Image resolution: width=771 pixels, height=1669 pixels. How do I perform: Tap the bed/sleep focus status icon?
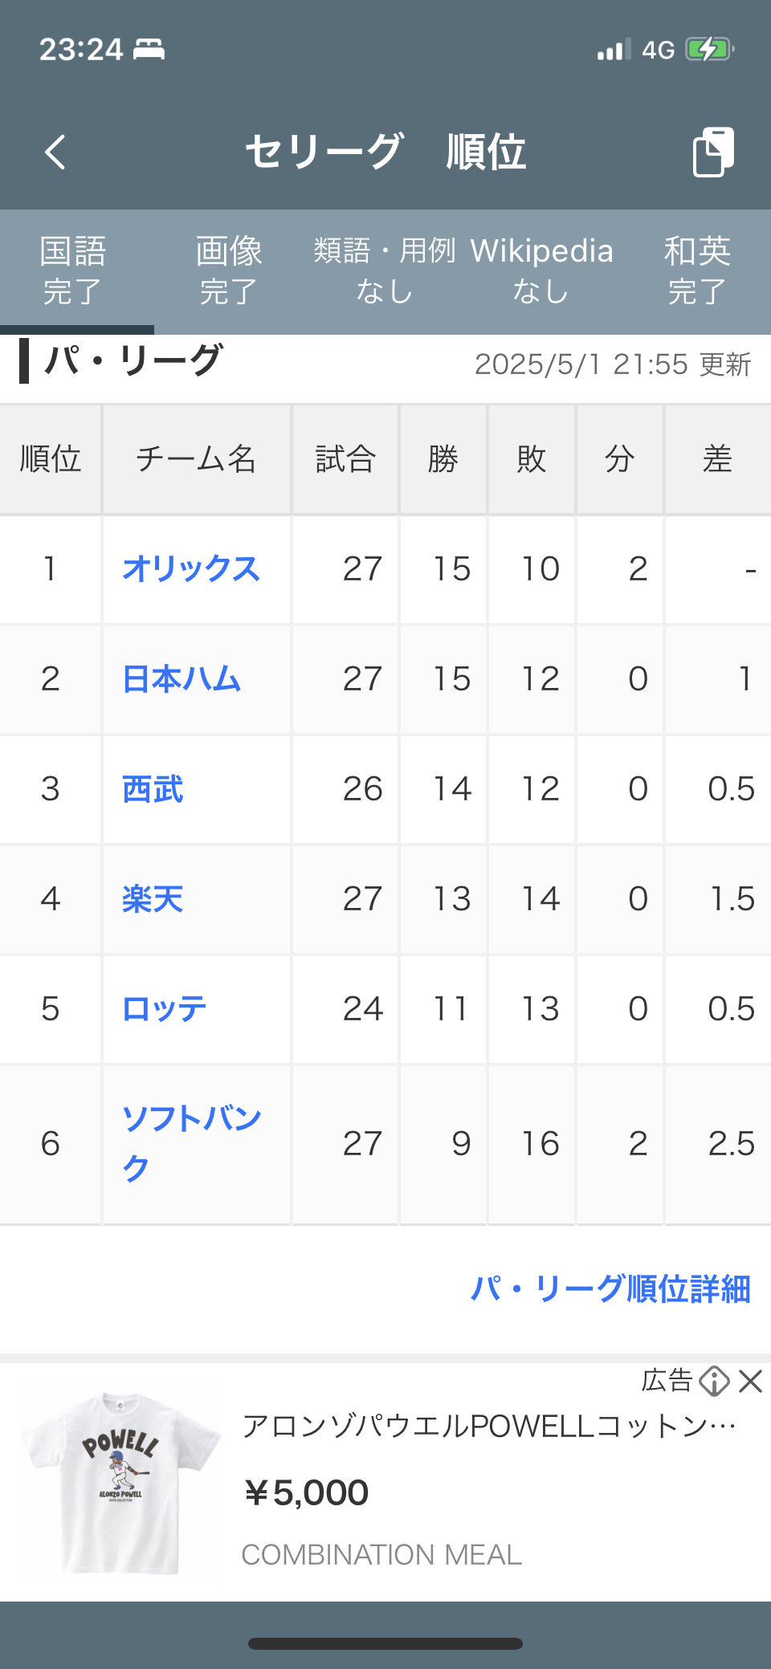(x=149, y=50)
